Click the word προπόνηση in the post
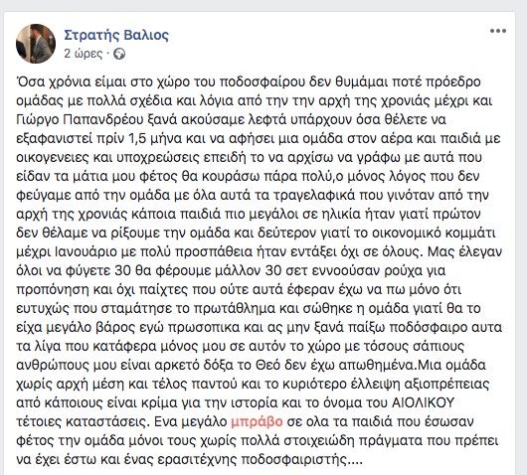 coord(52,289)
